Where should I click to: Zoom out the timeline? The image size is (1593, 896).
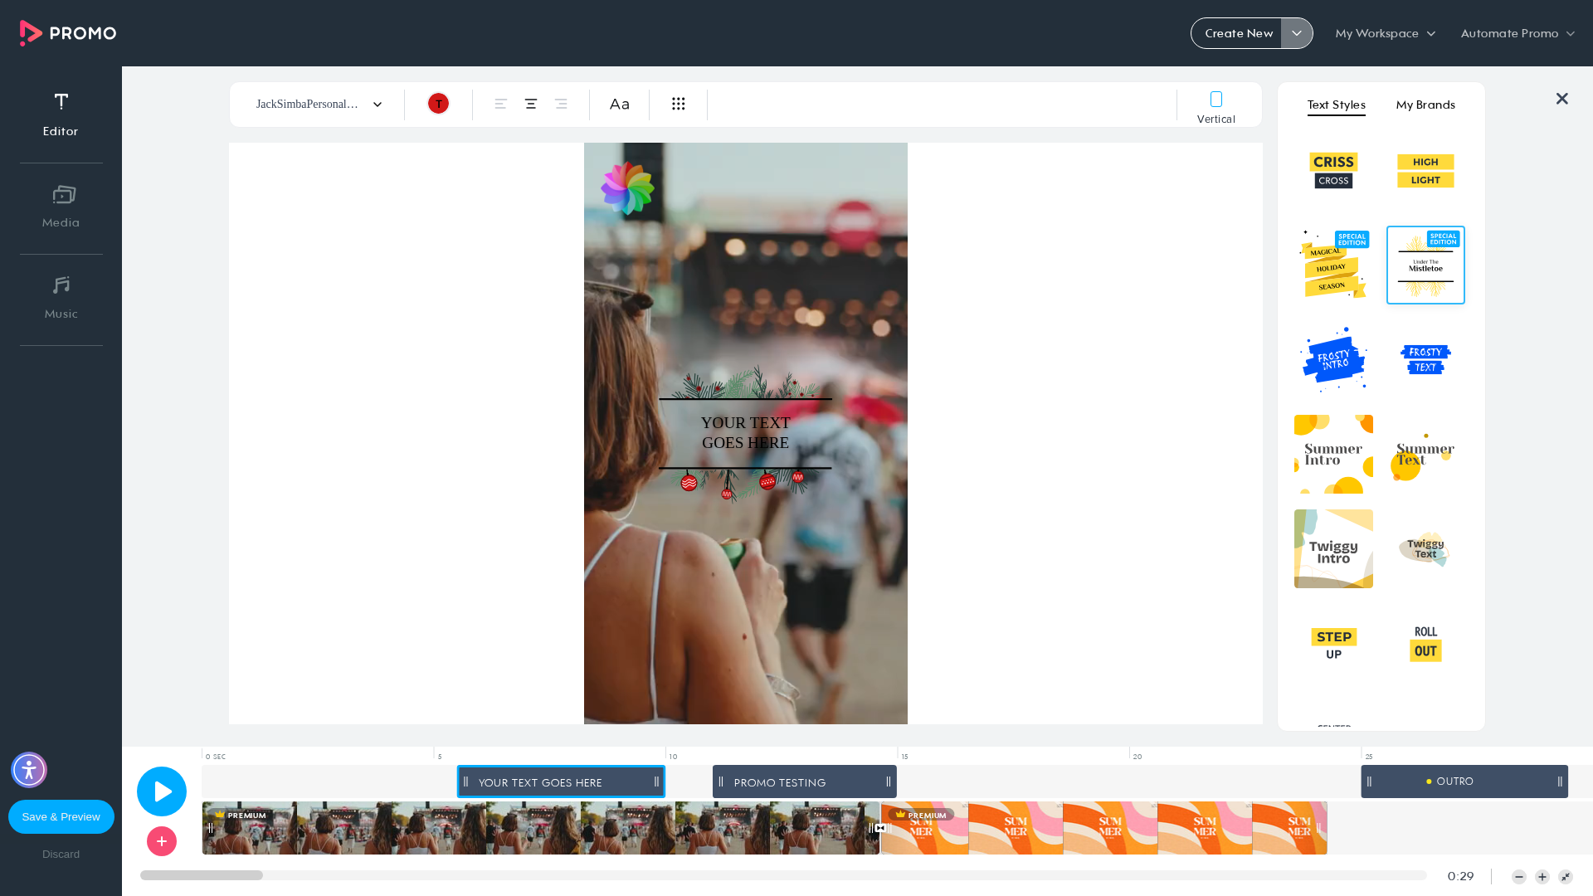1519,877
